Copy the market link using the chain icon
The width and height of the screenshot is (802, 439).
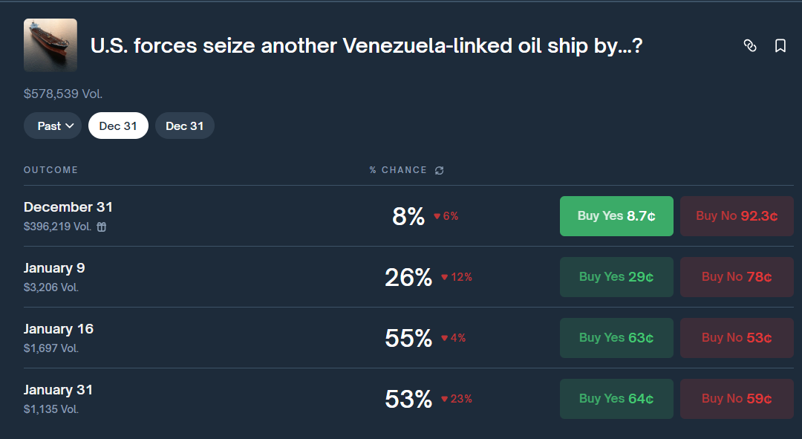(x=750, y=45)
